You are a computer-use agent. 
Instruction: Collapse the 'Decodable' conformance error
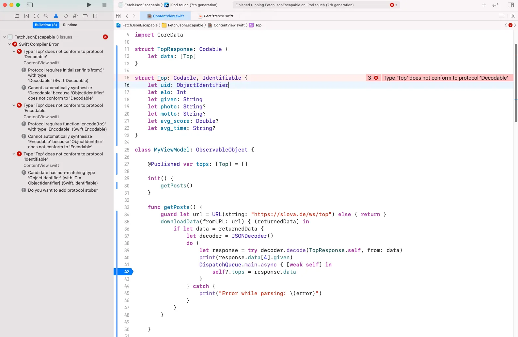[14, 51]
